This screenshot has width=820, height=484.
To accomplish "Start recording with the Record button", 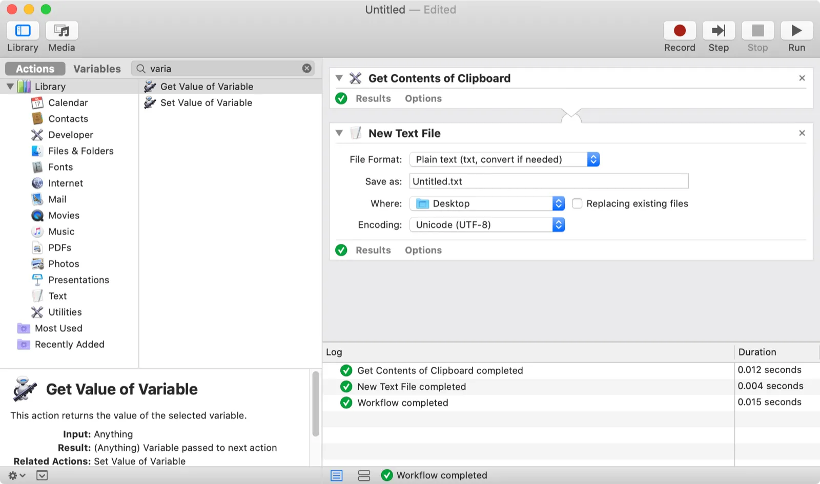I will point(680,31).
